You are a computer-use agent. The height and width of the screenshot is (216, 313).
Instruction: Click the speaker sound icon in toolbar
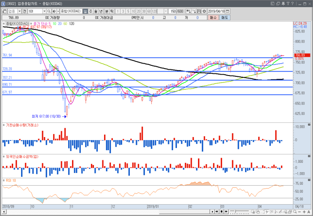click(54, 11)
